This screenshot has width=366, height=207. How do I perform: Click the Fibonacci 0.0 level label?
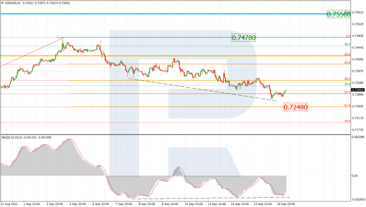pyautogui.click(x=348, y=36)
